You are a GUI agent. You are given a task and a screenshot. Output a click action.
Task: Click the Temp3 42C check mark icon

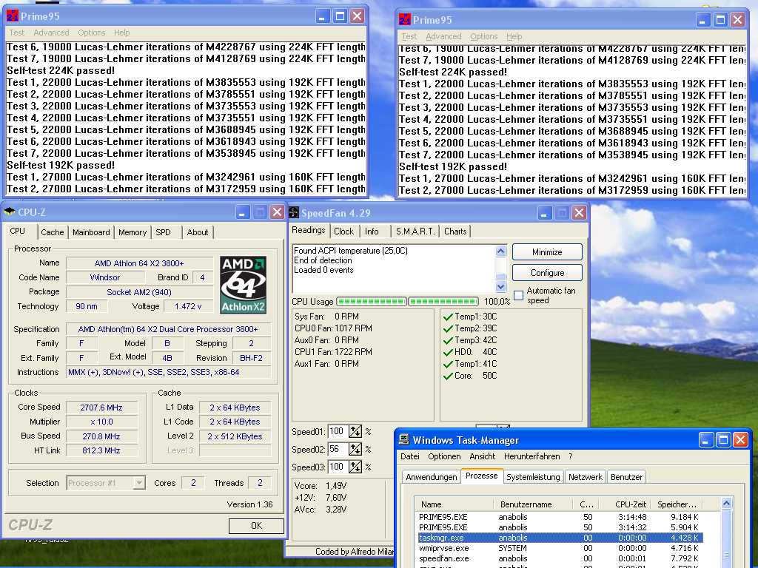click(448, 340)
